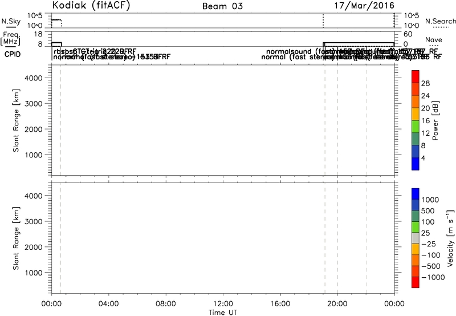Select the '4000' tick of the upper panel
Viewport: 456px width, 316px height.
click(x=34, y=78)
